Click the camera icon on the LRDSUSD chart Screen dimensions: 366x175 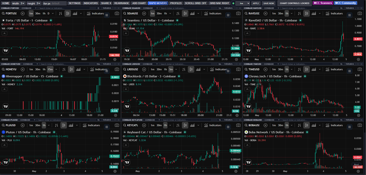[x=238, y=70]
